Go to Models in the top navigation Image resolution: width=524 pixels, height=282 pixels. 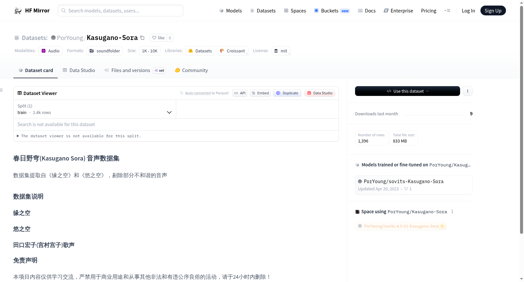coord(231,10)
